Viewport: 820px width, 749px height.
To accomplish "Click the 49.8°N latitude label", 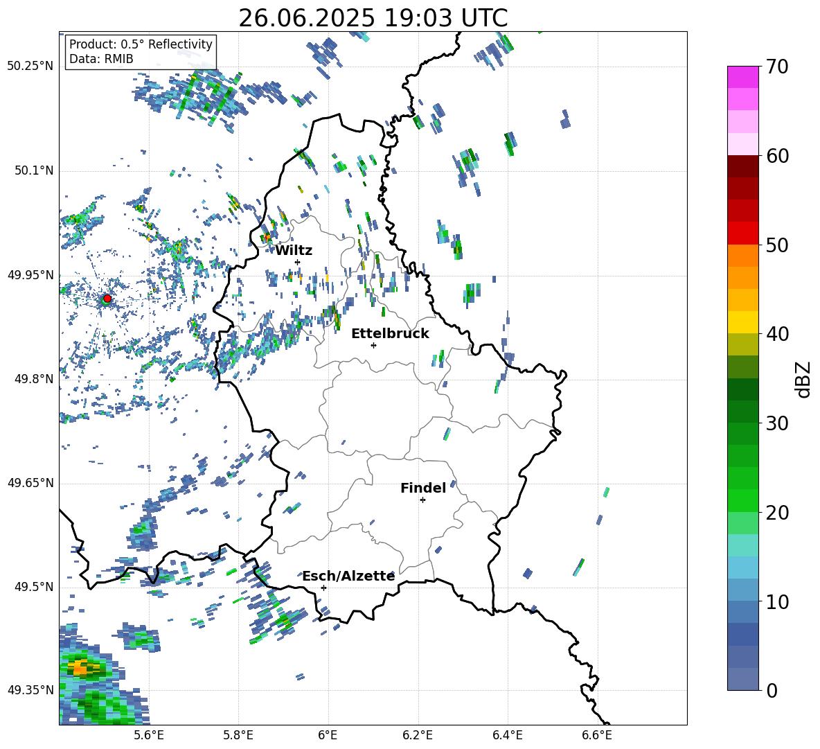I will coord(34,379).
